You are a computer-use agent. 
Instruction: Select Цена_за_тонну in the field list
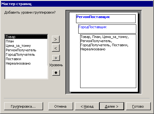pyautogui.click(x=26, y=46)
